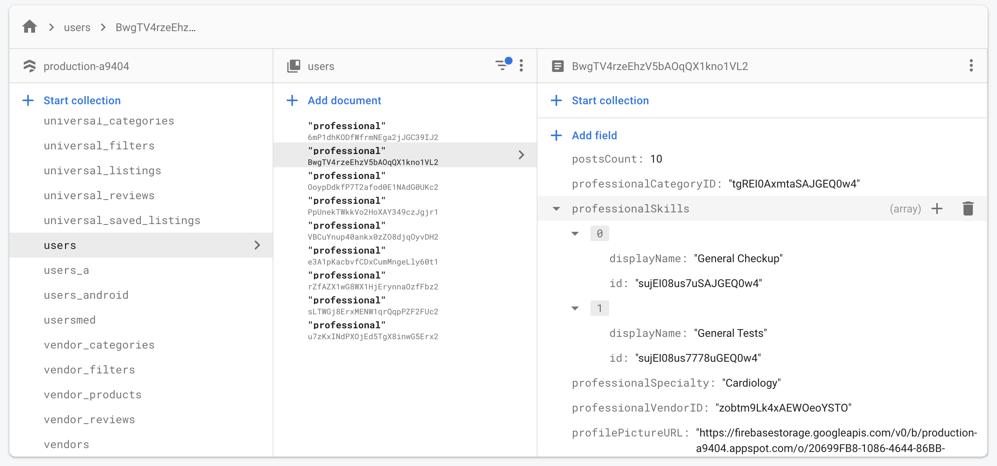Delete the professionalSkills field via trash icon

pyautogui.click(x=968, y=208)
